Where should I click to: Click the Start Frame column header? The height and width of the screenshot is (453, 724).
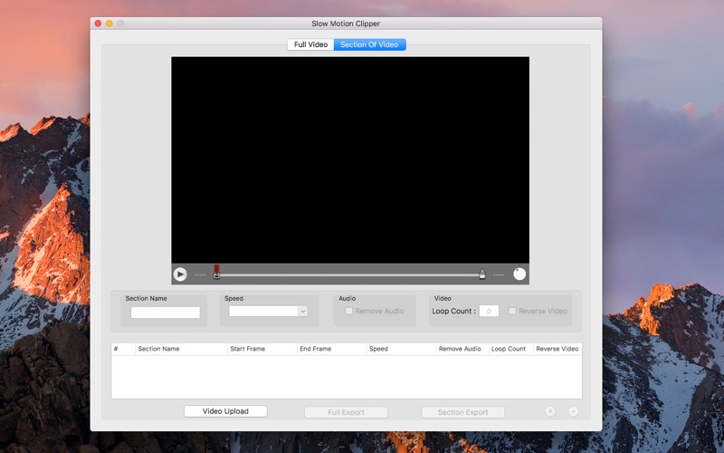pos(262,349)
